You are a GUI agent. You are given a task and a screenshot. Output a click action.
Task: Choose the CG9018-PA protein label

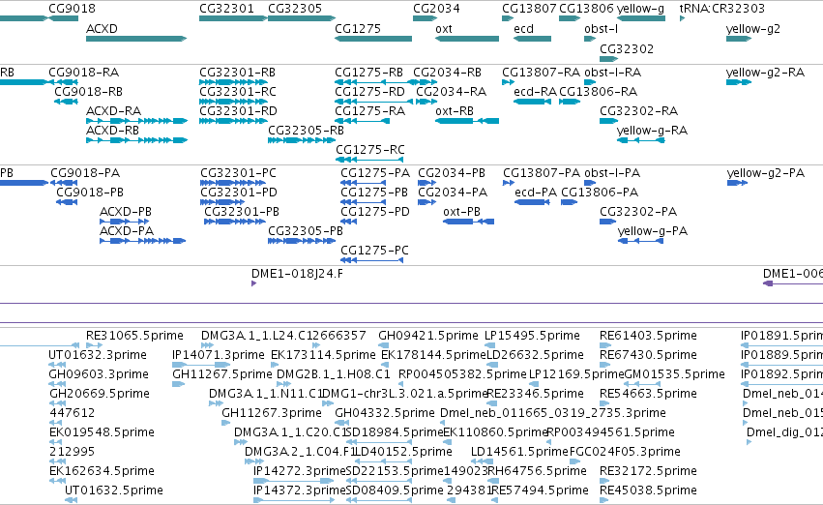tap(85, 173)
